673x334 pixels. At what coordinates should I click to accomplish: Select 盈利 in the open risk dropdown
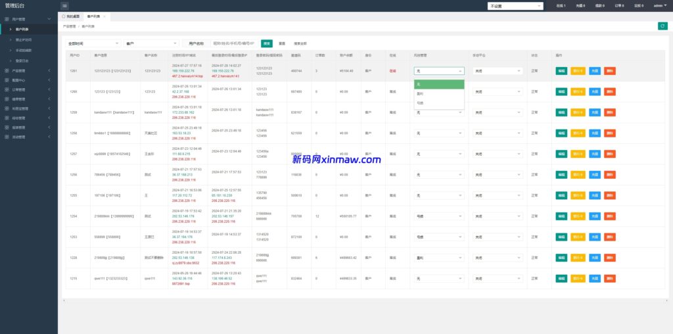(x=420, y=93)
